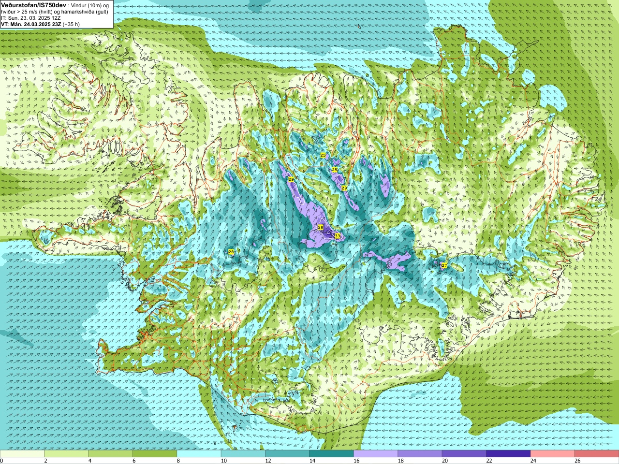Click the 'IT: Sun. 23. 03. 2025 12Z' line

click(30, 18)
